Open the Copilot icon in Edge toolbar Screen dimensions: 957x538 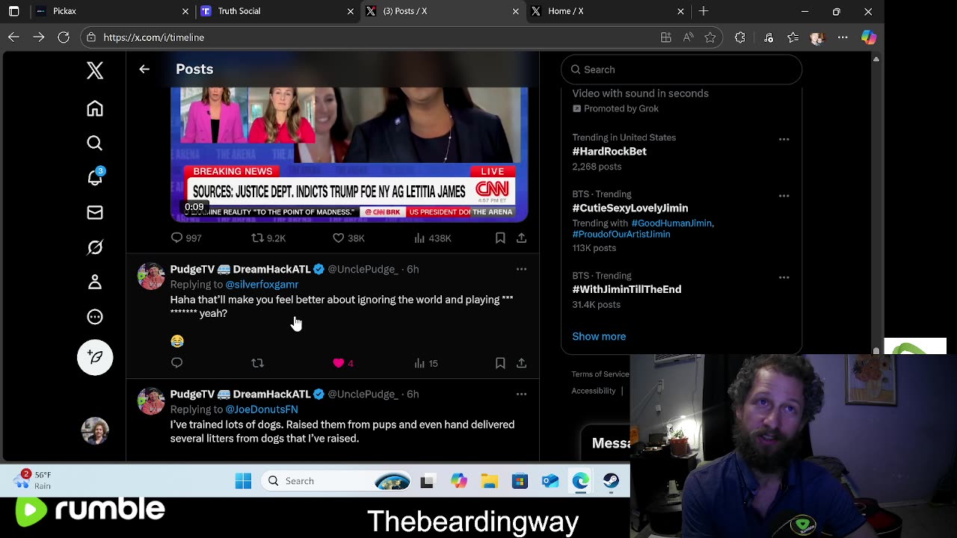tap(869, 37)
